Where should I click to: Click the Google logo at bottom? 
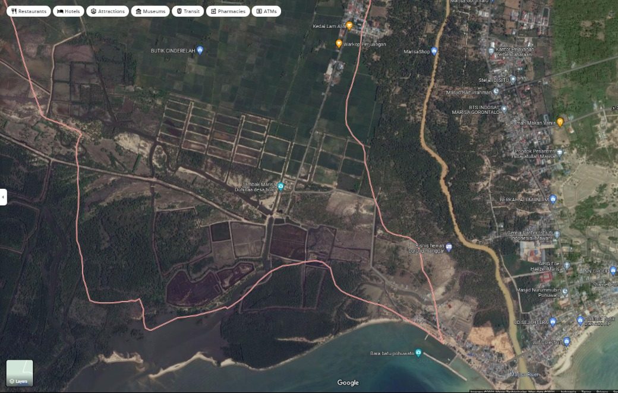pyautogui.click(x=348, y=383)
